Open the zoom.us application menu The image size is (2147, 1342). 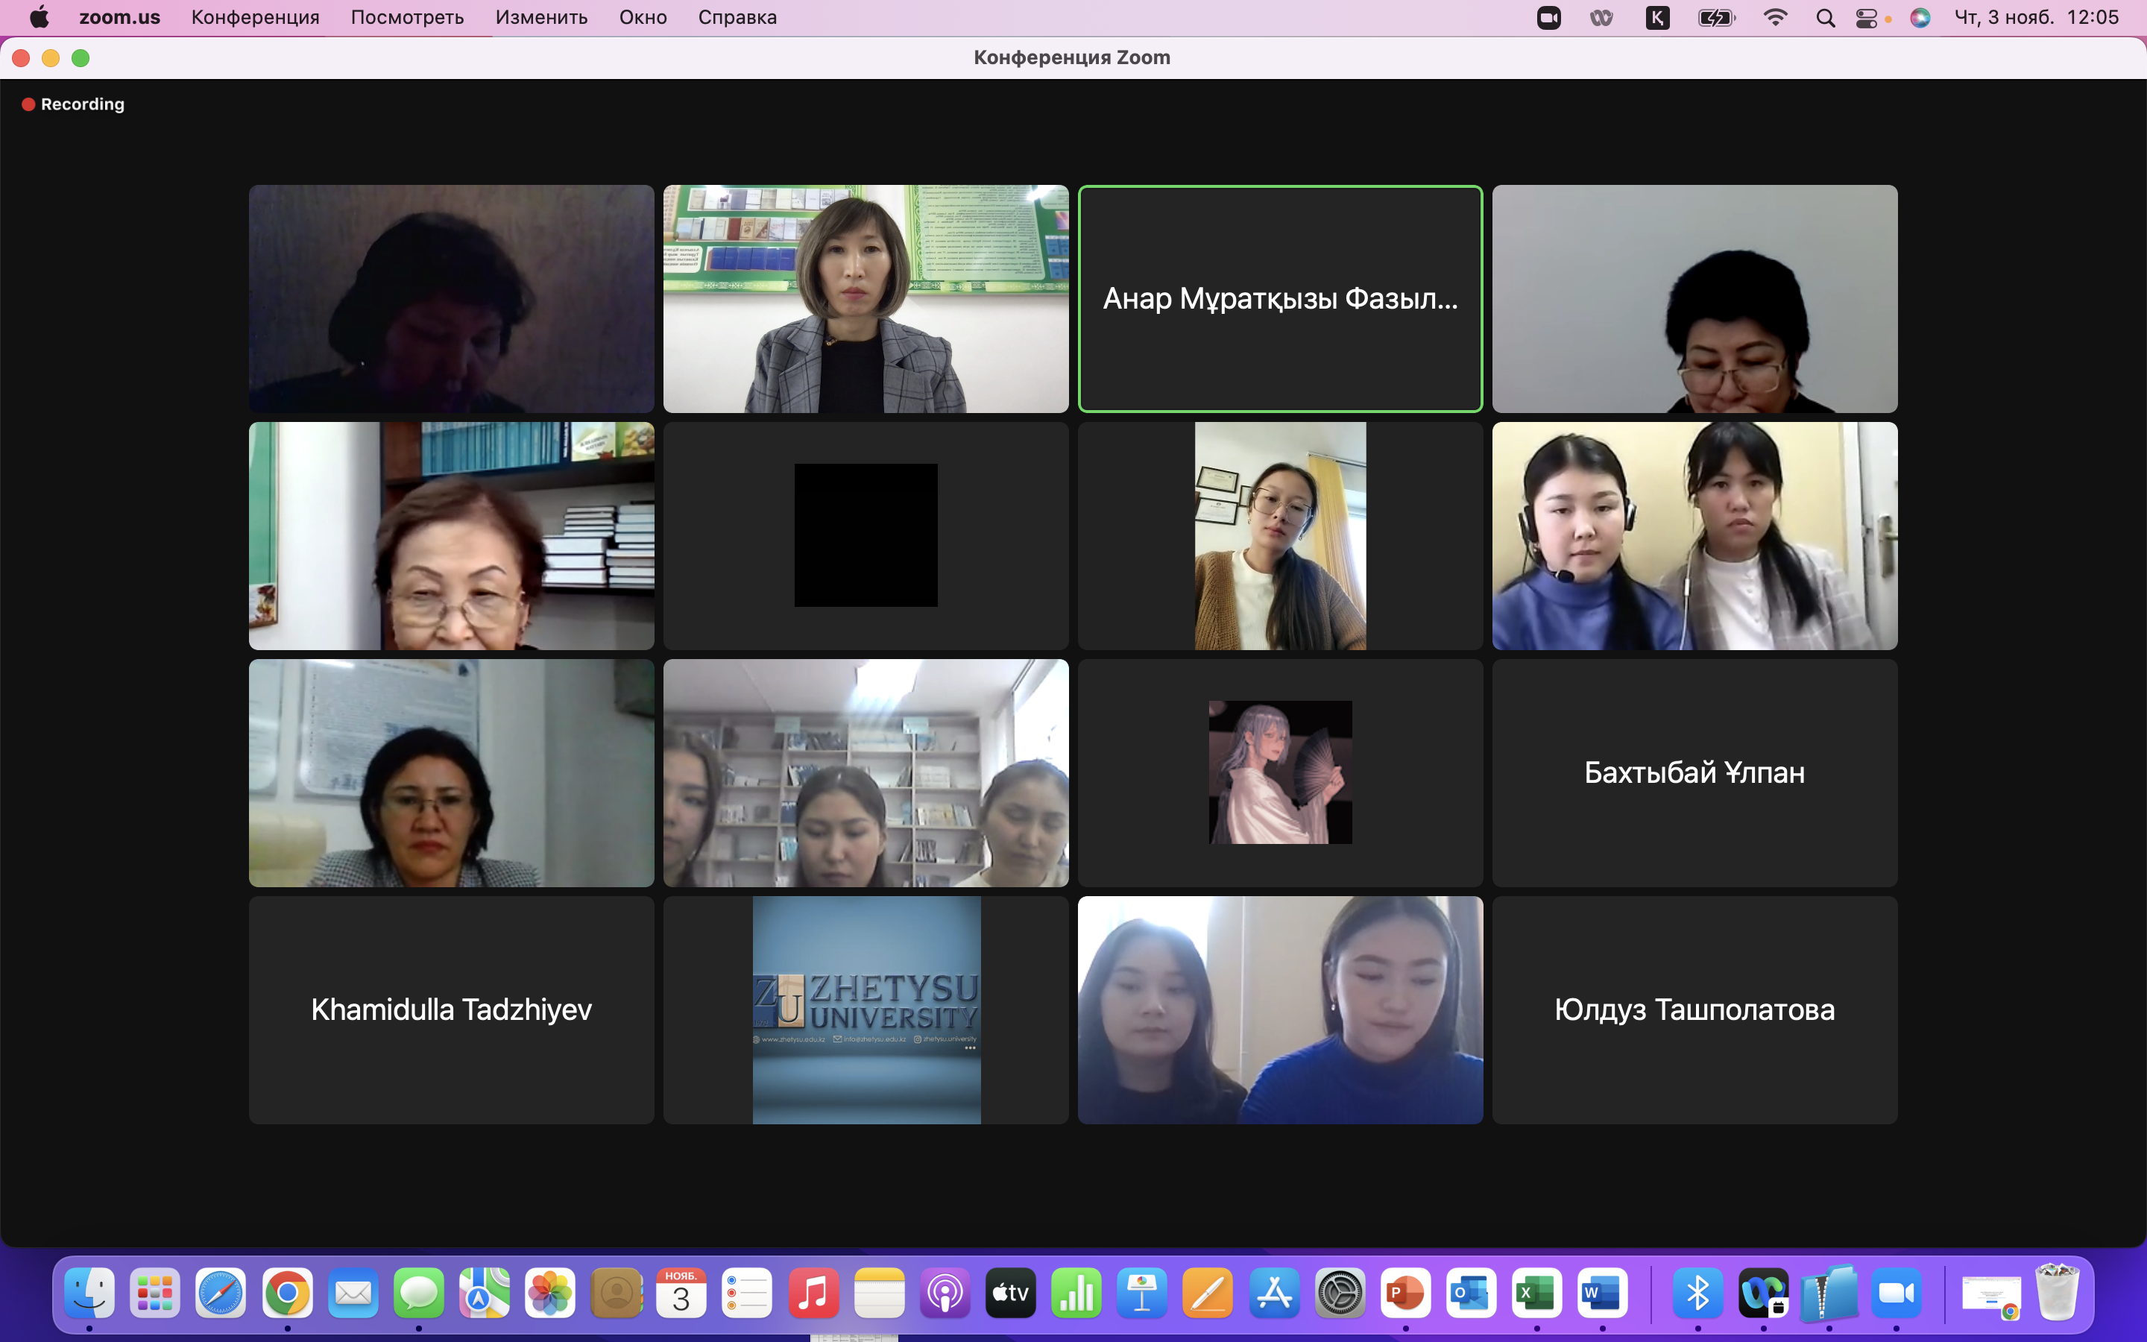click(x=120, y=18)
